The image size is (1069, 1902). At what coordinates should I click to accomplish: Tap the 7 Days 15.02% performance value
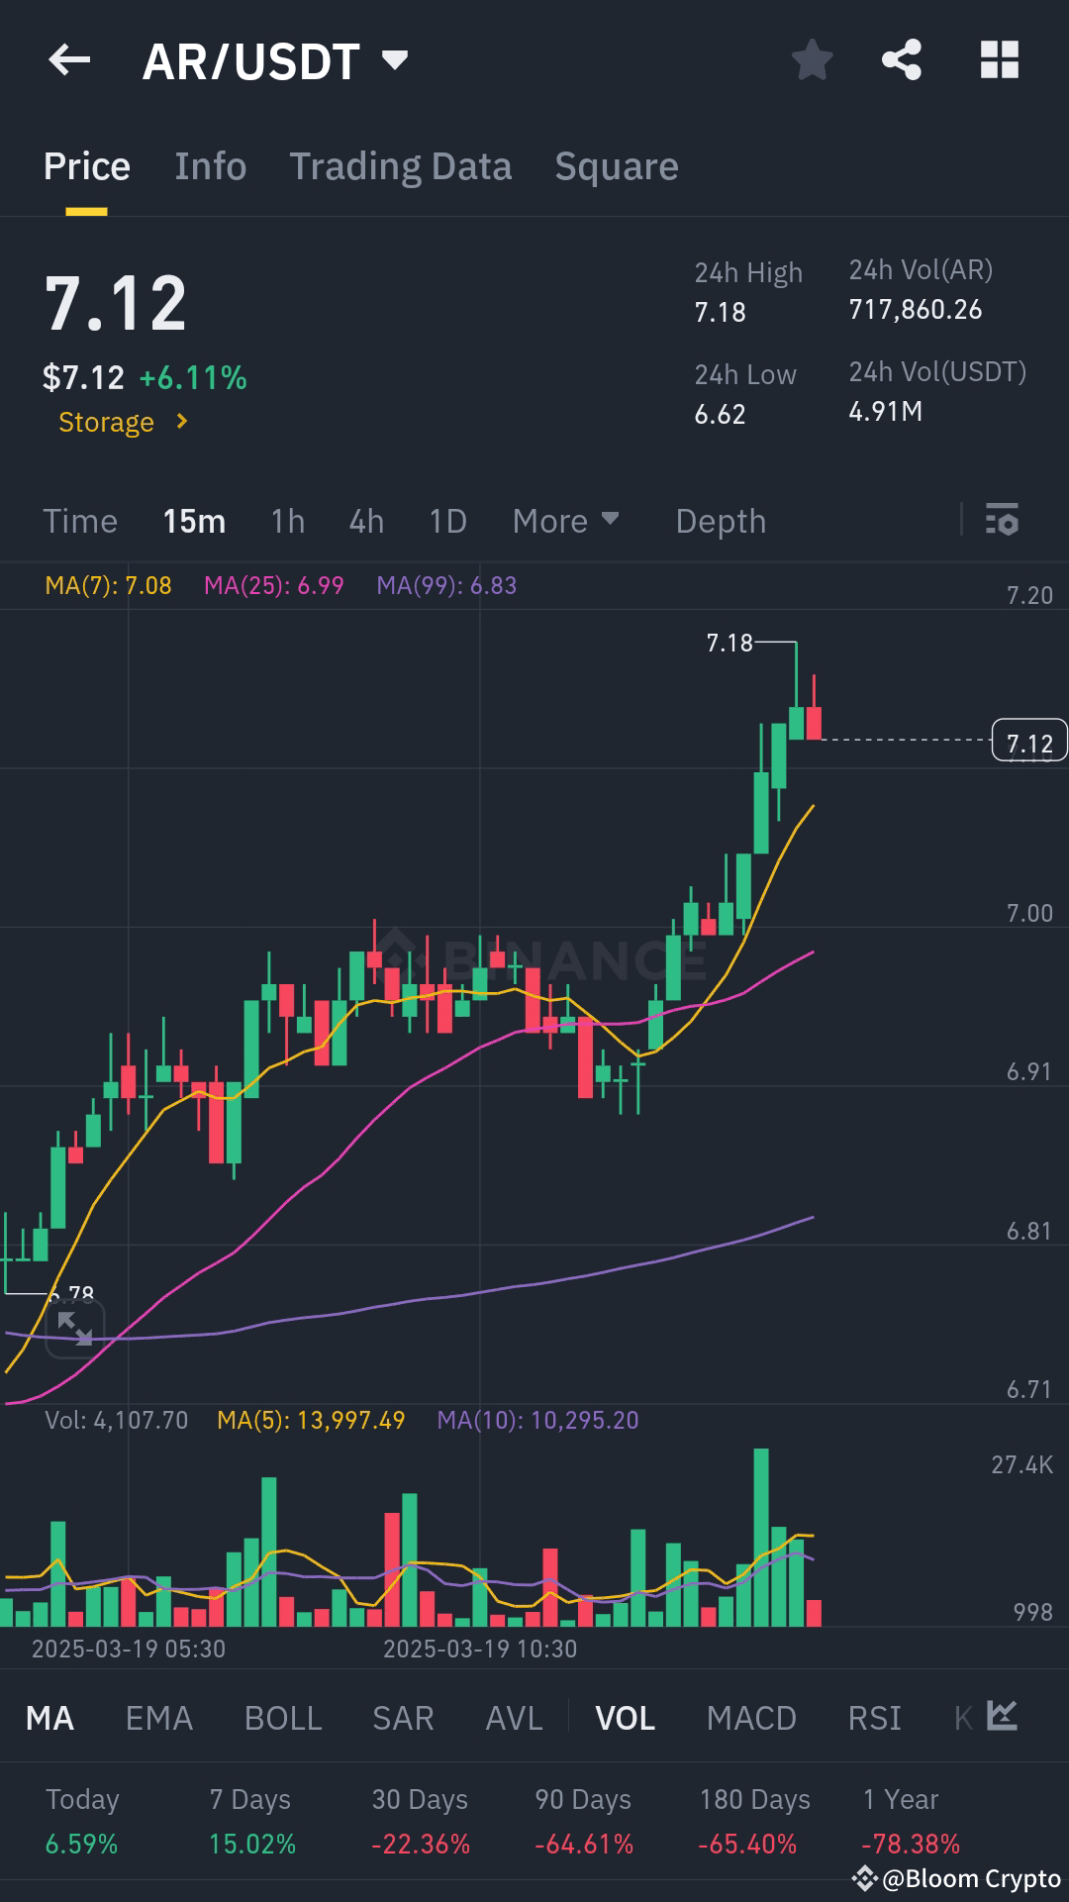click(251, 1844)
